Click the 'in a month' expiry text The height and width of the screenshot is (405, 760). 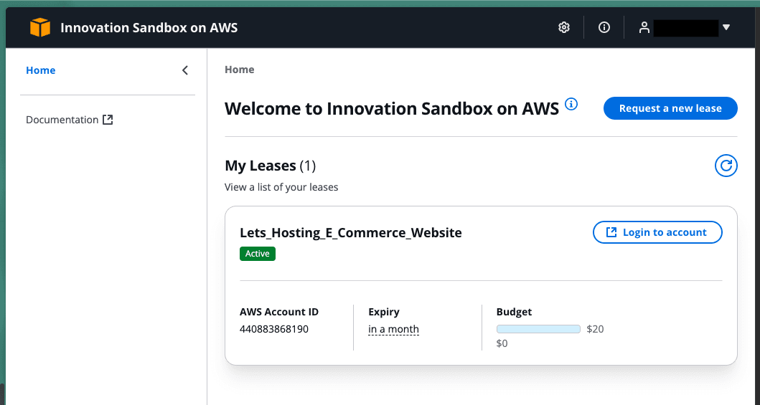(393, 330)
